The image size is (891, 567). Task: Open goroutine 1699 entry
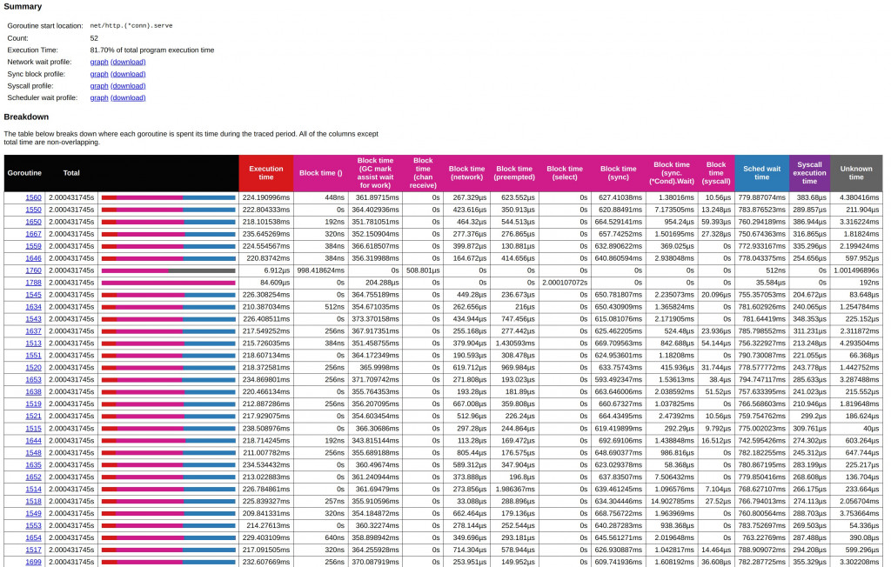(33, 563)
